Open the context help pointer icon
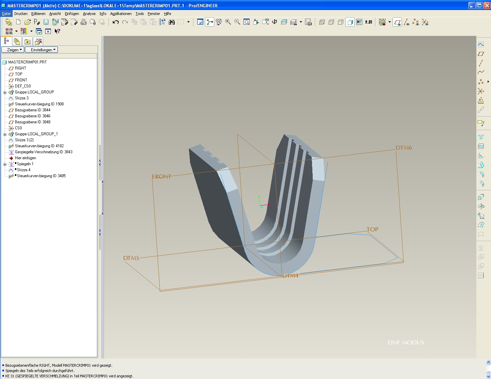 (58, 31)
